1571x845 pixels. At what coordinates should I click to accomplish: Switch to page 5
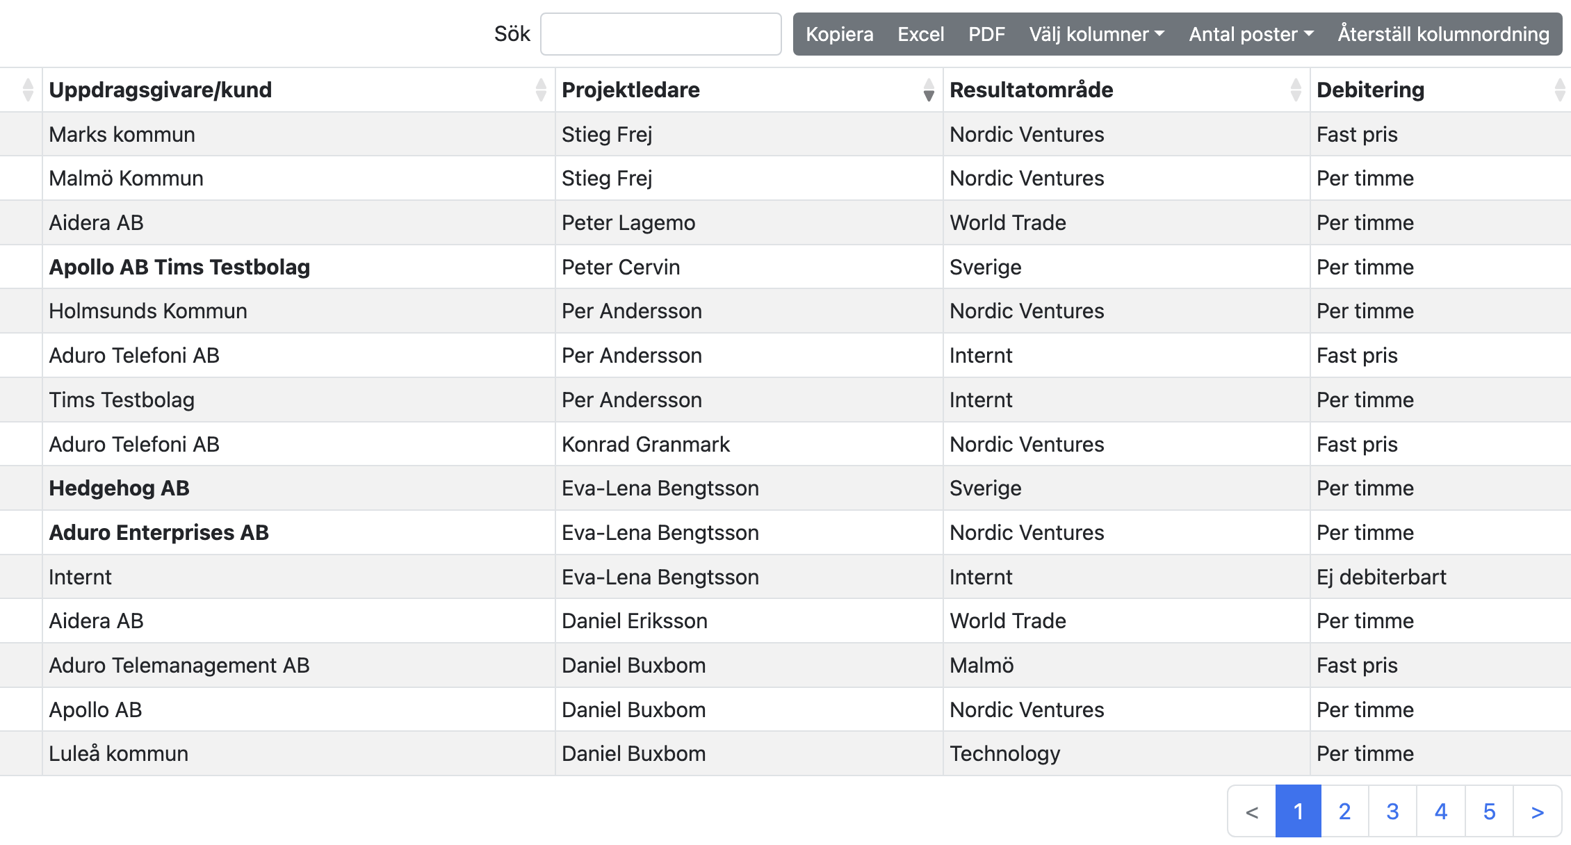tap(1489, 812)
